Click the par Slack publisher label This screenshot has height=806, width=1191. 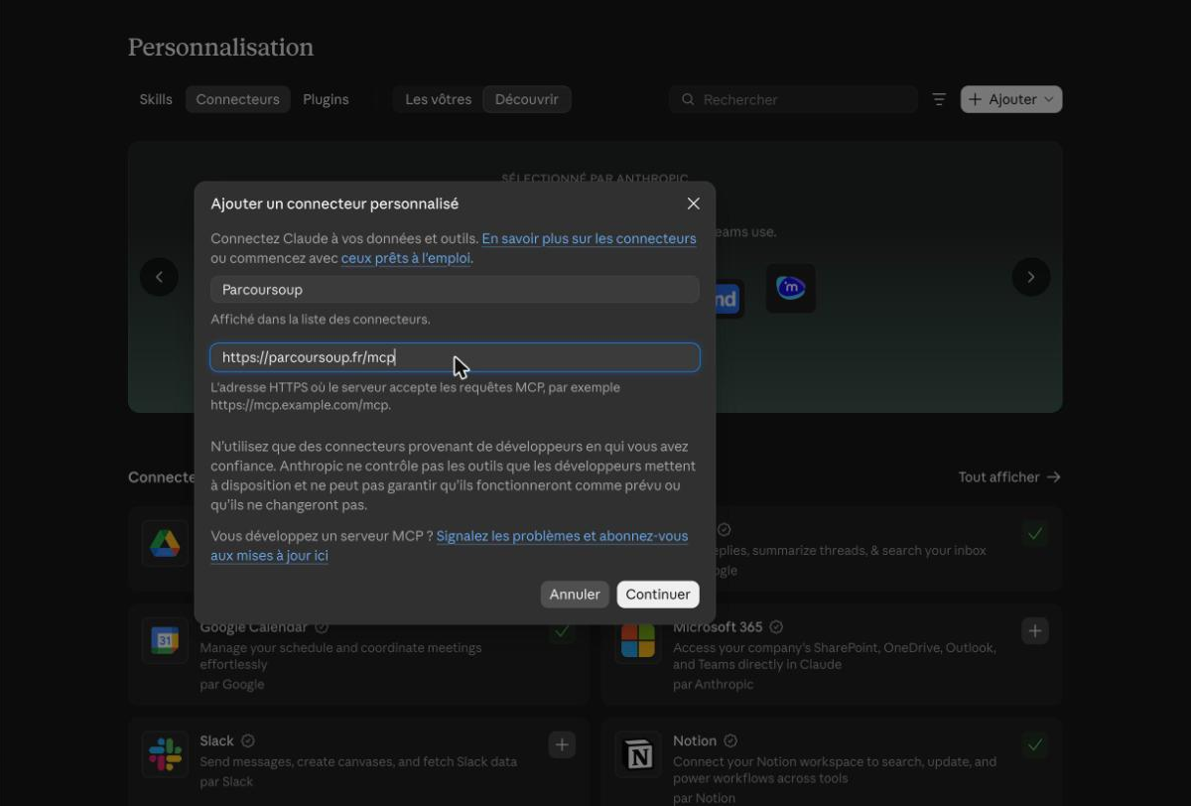tap(226, 781)
